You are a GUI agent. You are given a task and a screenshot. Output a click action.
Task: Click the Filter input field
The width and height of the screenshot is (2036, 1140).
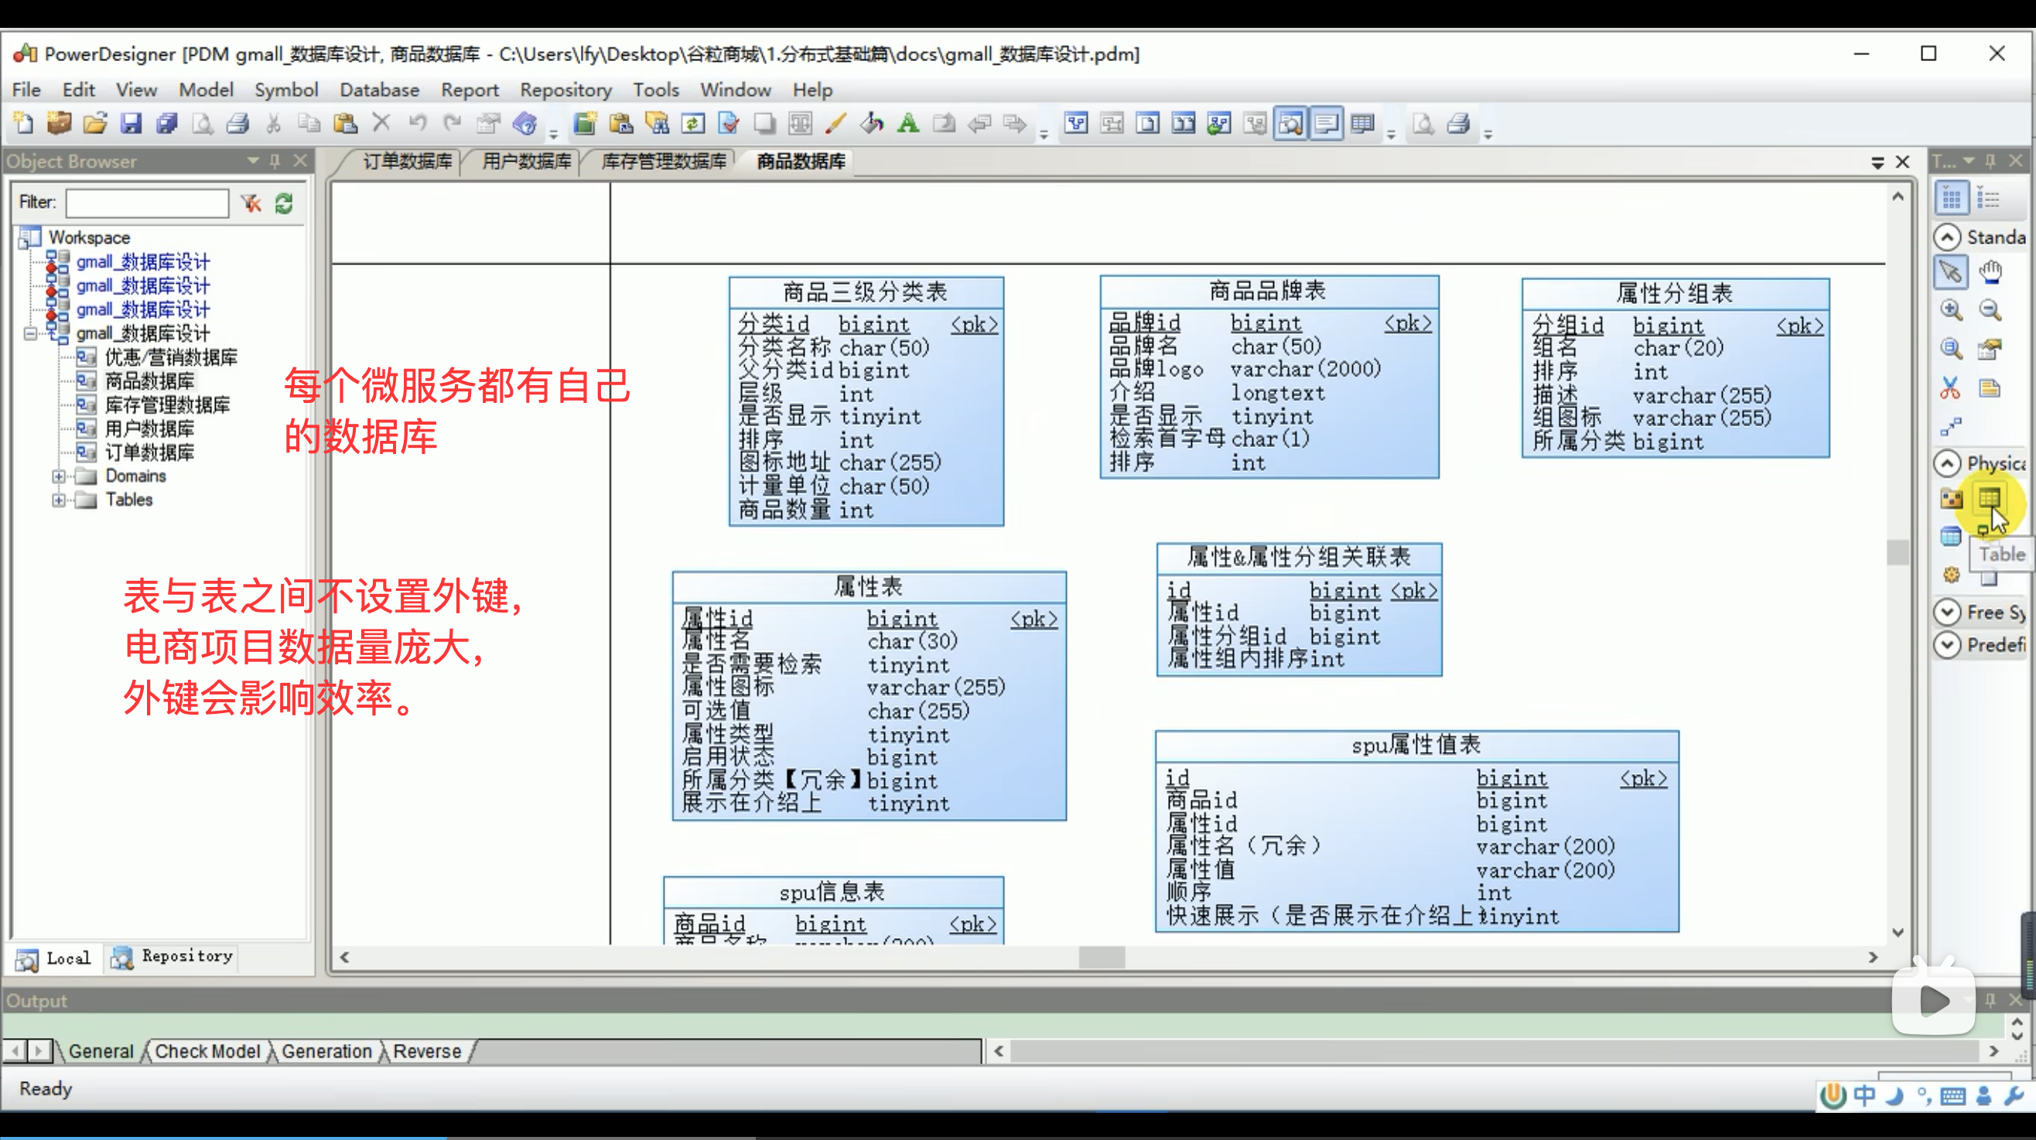click(147, 203)
